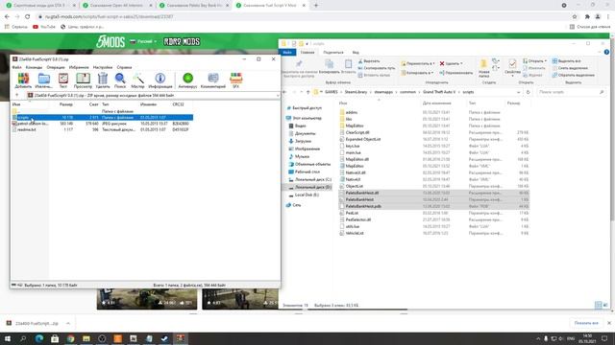
Task: Select Загрузки in Explorer sidebar
Action: coord(303,141)
